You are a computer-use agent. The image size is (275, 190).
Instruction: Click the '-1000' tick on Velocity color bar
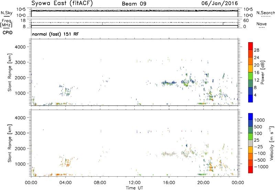pyautogui.click(x=261, y=167)
